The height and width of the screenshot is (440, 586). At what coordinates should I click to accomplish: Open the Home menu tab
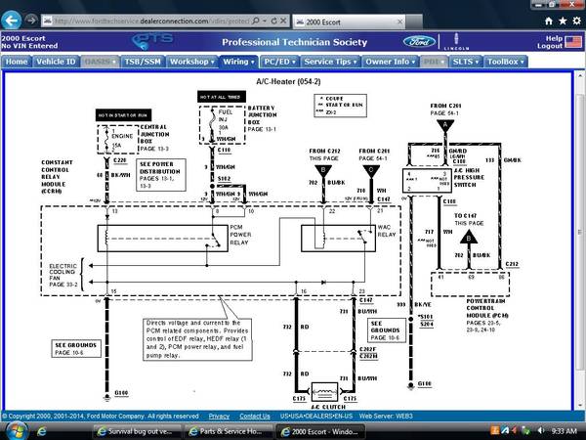coord(17,62)
